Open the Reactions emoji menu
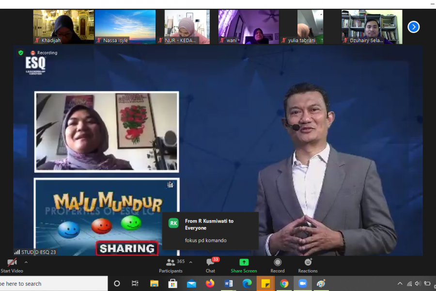 click(x=308, y=265)
